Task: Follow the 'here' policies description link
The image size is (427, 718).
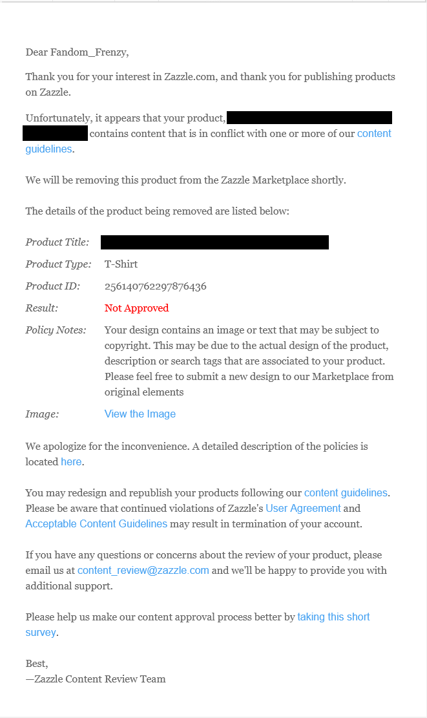Action: point(72,461)
